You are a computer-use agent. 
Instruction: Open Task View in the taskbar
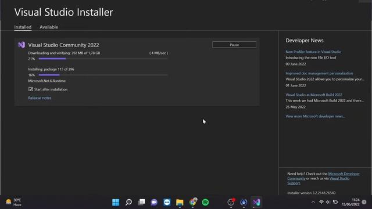[141, 202]
